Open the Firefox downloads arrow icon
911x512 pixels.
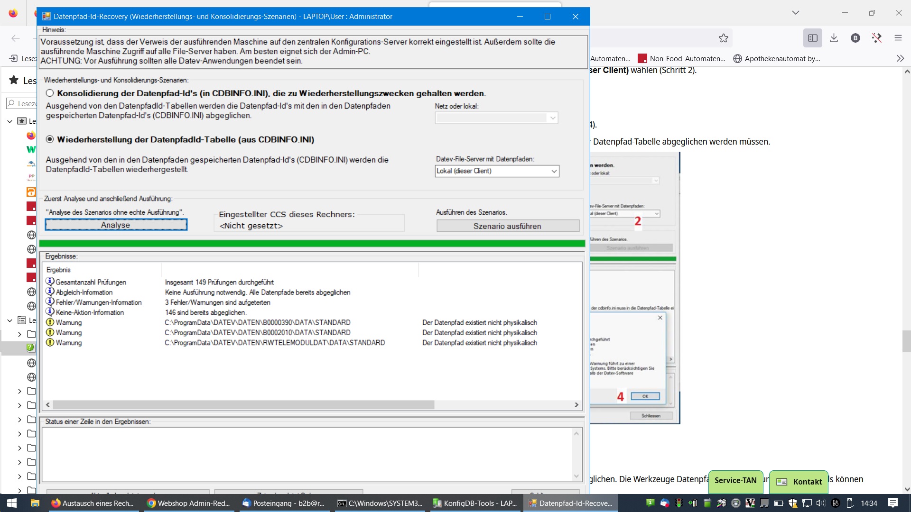pyautogui.click(x=834, y=38)
